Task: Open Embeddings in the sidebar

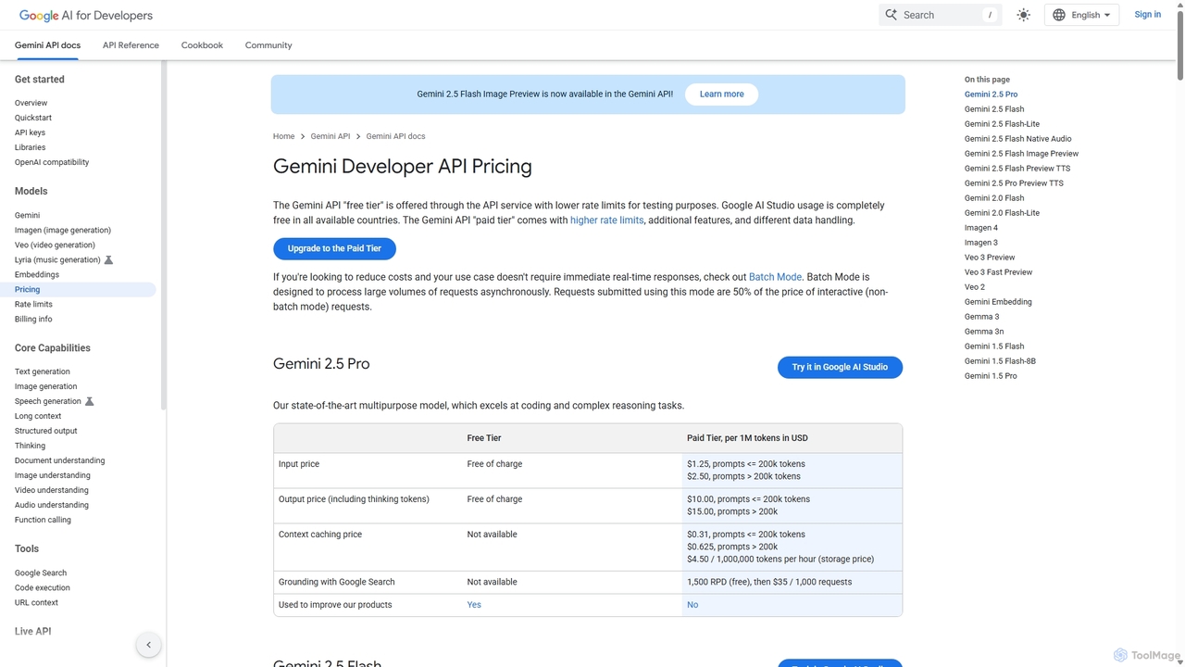Action: pyautogui.click(x=37, y=274)
